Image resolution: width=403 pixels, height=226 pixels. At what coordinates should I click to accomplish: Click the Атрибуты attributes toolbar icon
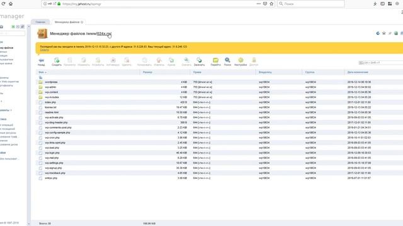coord(98,60)
